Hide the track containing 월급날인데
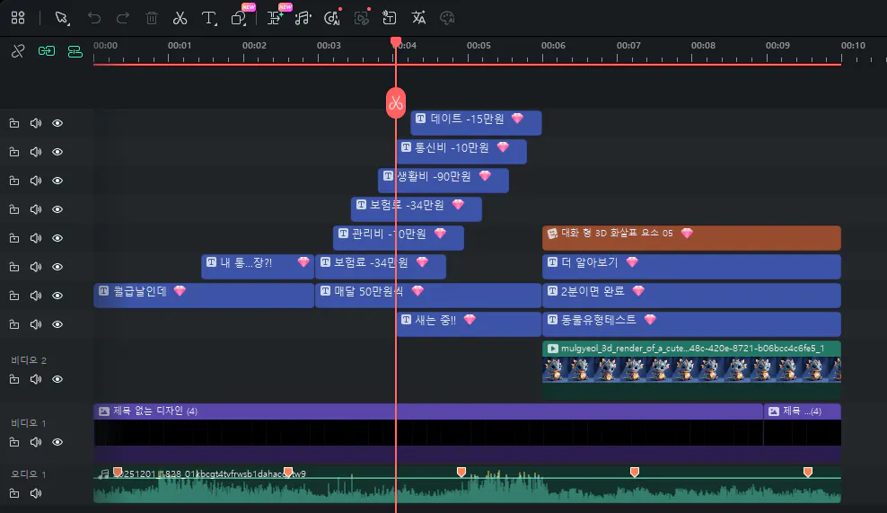This screenshot has width=887, height=513. pos(57,296)
